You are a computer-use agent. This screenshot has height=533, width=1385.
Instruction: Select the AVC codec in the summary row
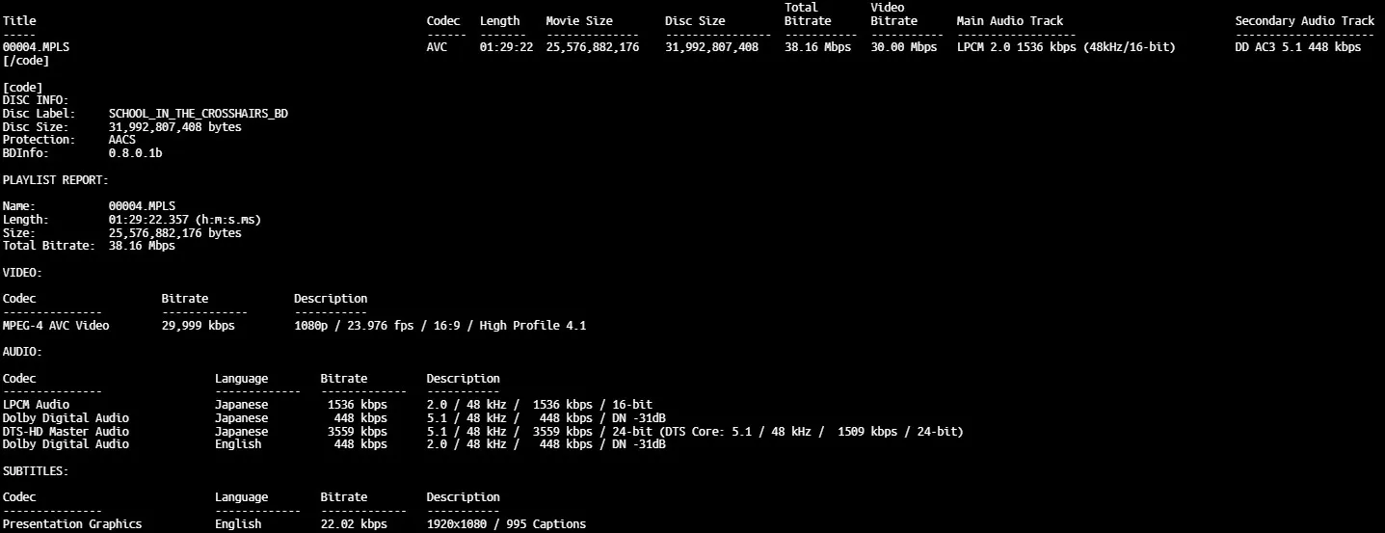point(437,47)
